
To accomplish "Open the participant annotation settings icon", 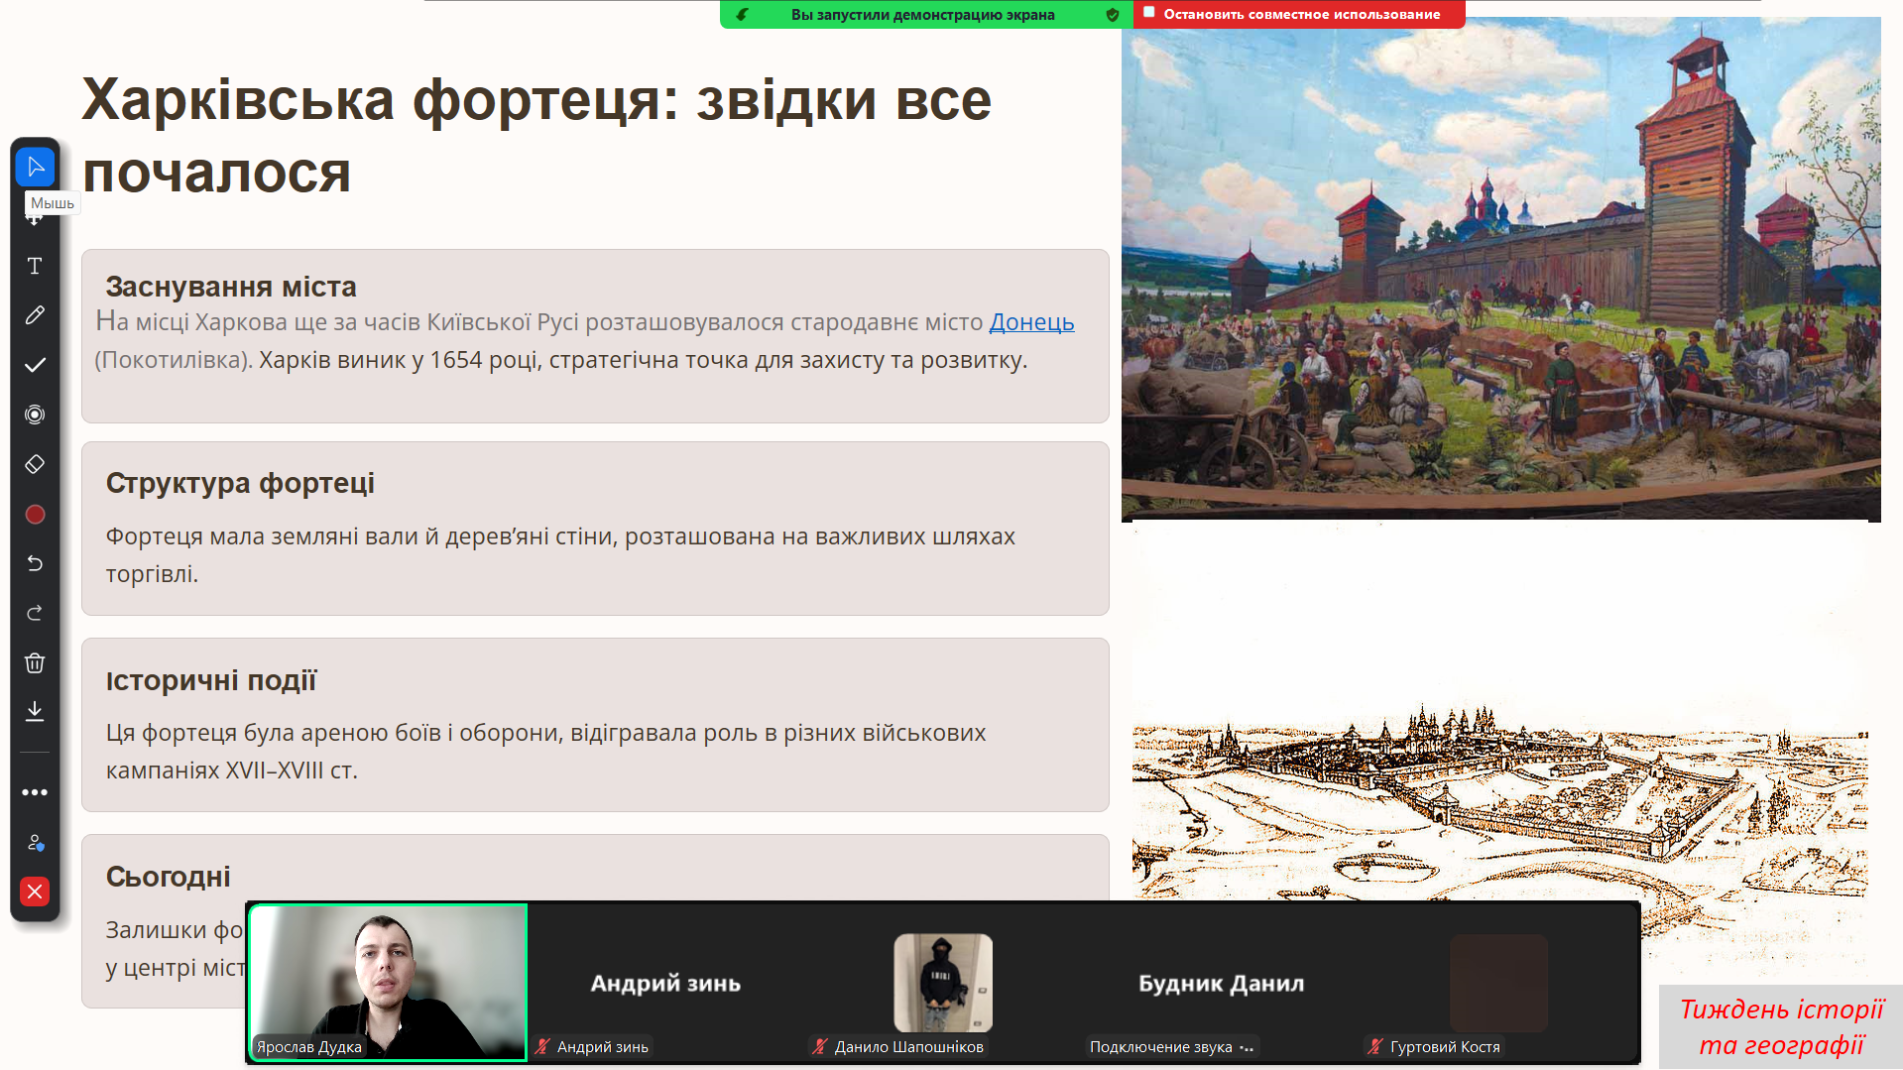I will pos(35,843).
